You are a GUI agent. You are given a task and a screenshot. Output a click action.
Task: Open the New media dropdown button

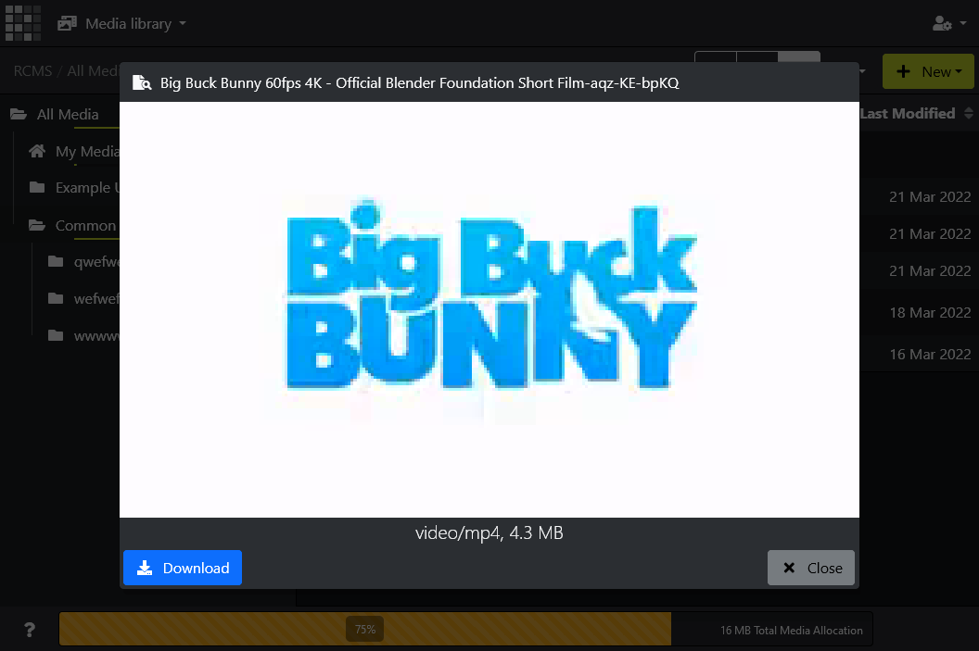(x=928, y=71)
